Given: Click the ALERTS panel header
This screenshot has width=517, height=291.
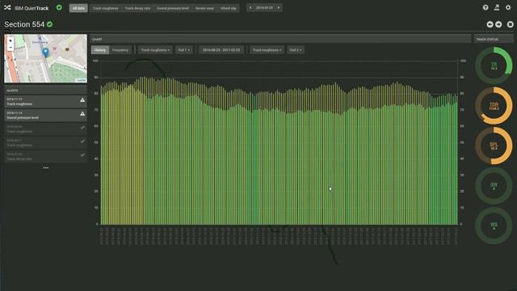Looking at the screenshot, I should pos(45,90).
